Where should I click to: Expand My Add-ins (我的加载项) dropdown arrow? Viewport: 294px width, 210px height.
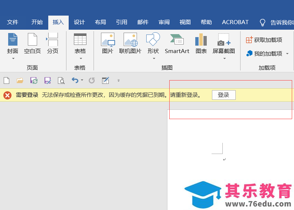pos(287,54)
